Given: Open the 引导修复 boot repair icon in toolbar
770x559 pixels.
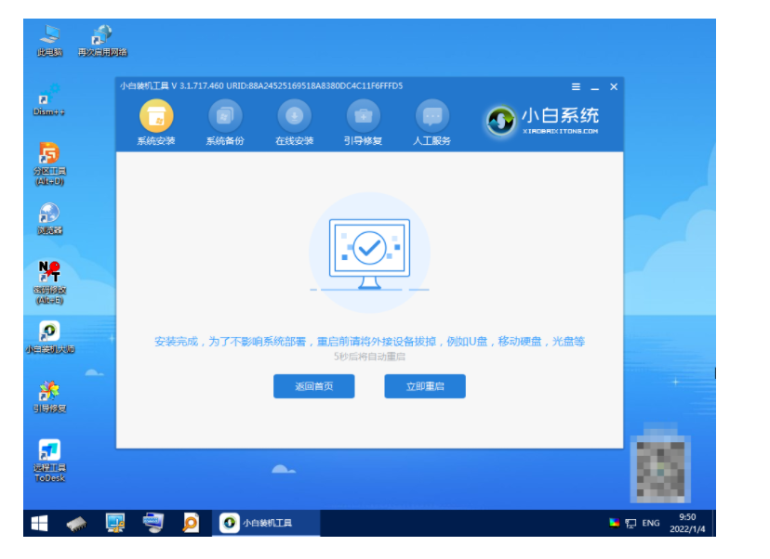Looking at the screenshot, I should coord(363,117).
